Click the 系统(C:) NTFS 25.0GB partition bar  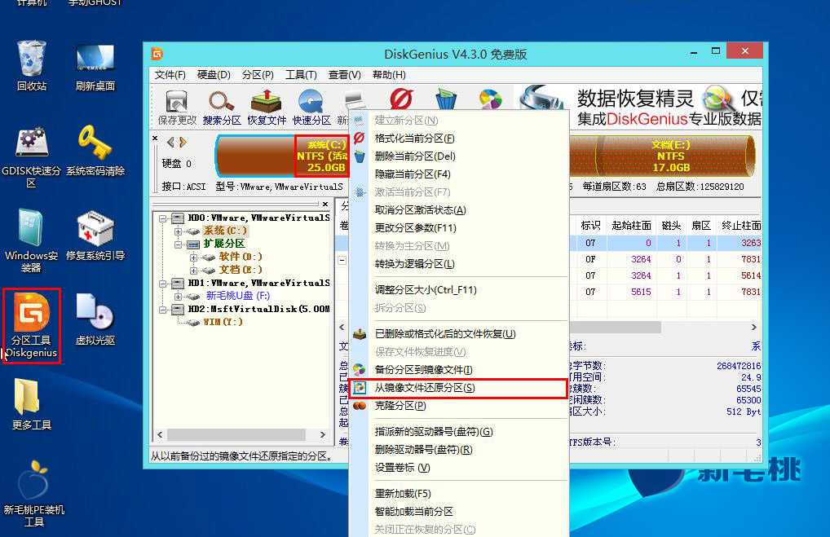tap(282, 156)
